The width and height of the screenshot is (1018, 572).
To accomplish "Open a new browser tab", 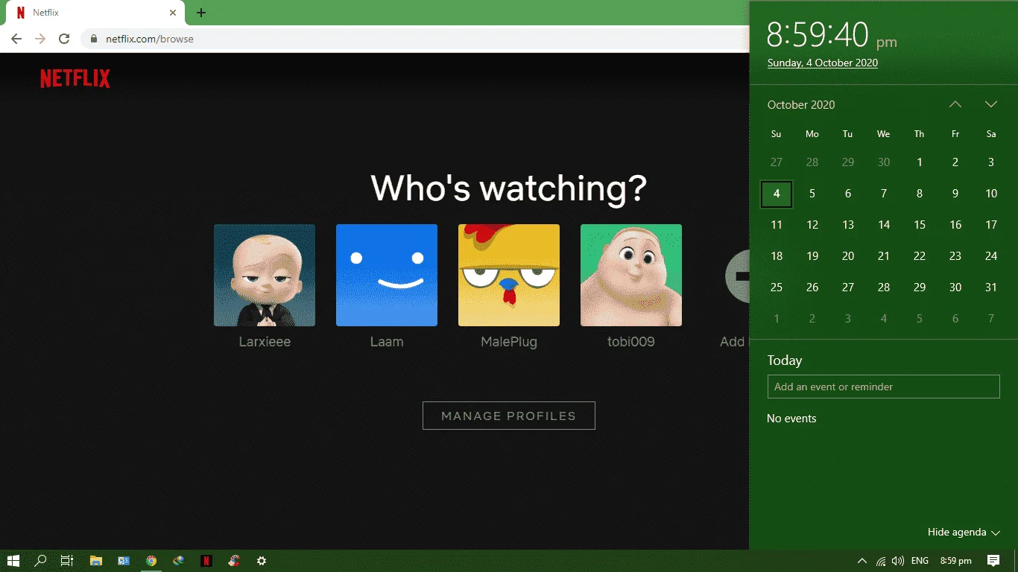I will point(201,13).
